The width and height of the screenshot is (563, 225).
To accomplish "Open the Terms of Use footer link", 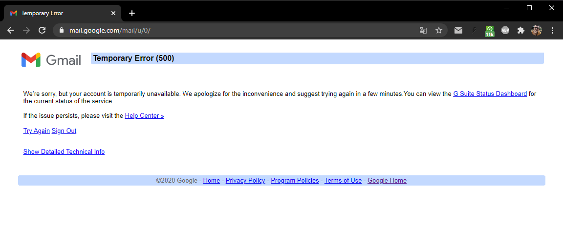I will 343,180.
